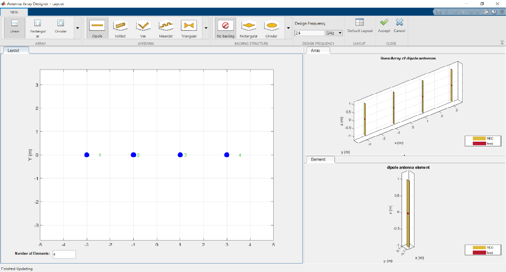
Task: Pick the Circular array configuration
Action: pos(60,26)
